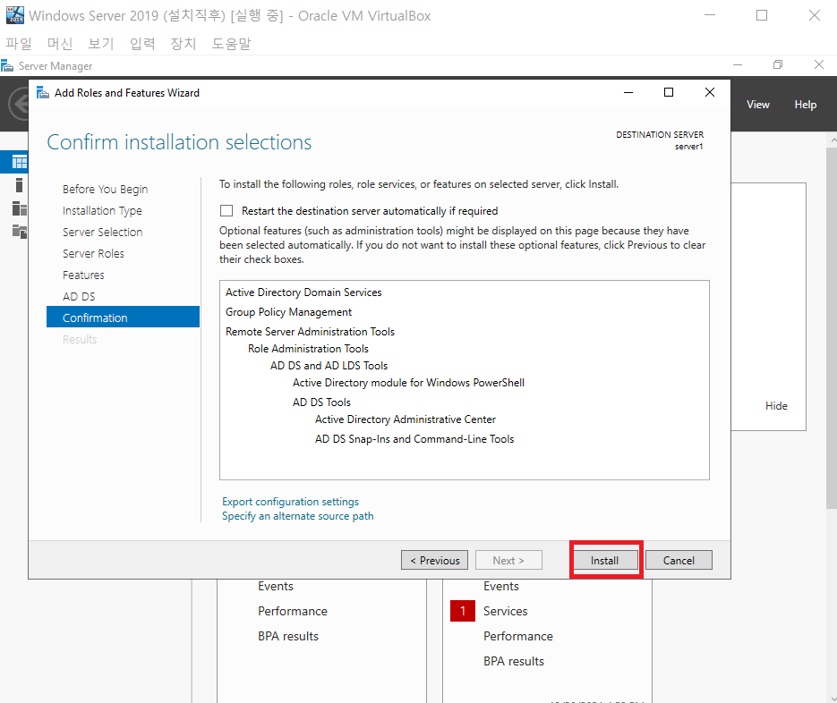
Task: Open BPA results in the right server tile
Action: [x=514, y=661]
